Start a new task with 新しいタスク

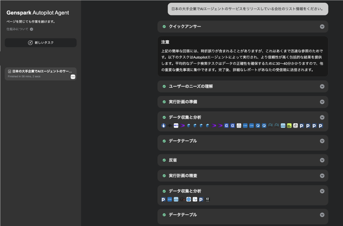41,43
